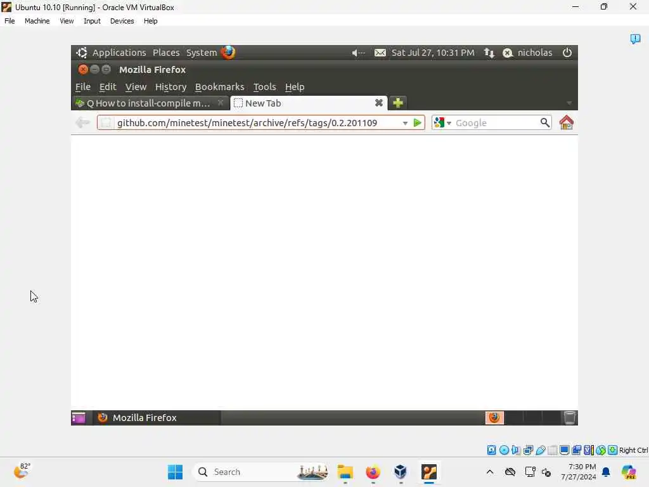
Task: Open Firefox Help menu
Action: (295, 86)
